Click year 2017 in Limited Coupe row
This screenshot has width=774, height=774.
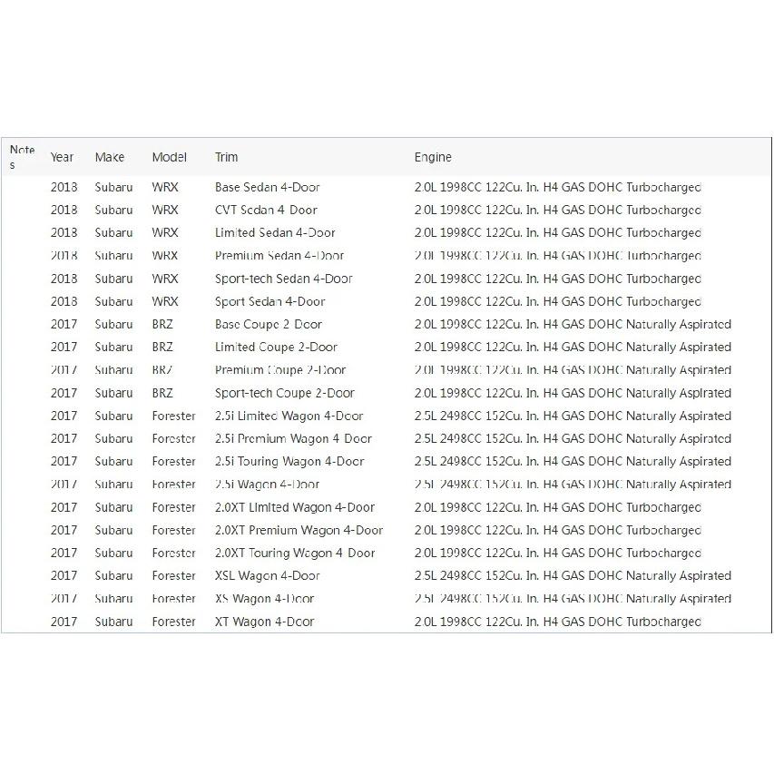coord(64,347)
